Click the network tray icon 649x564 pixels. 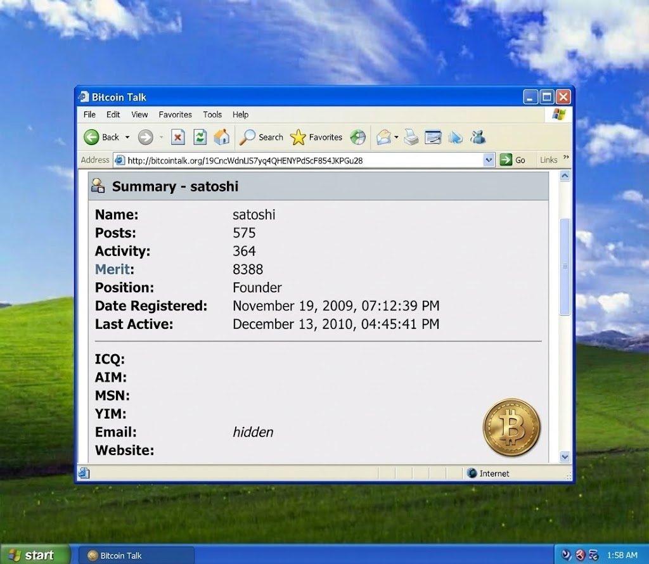(594, 555)
